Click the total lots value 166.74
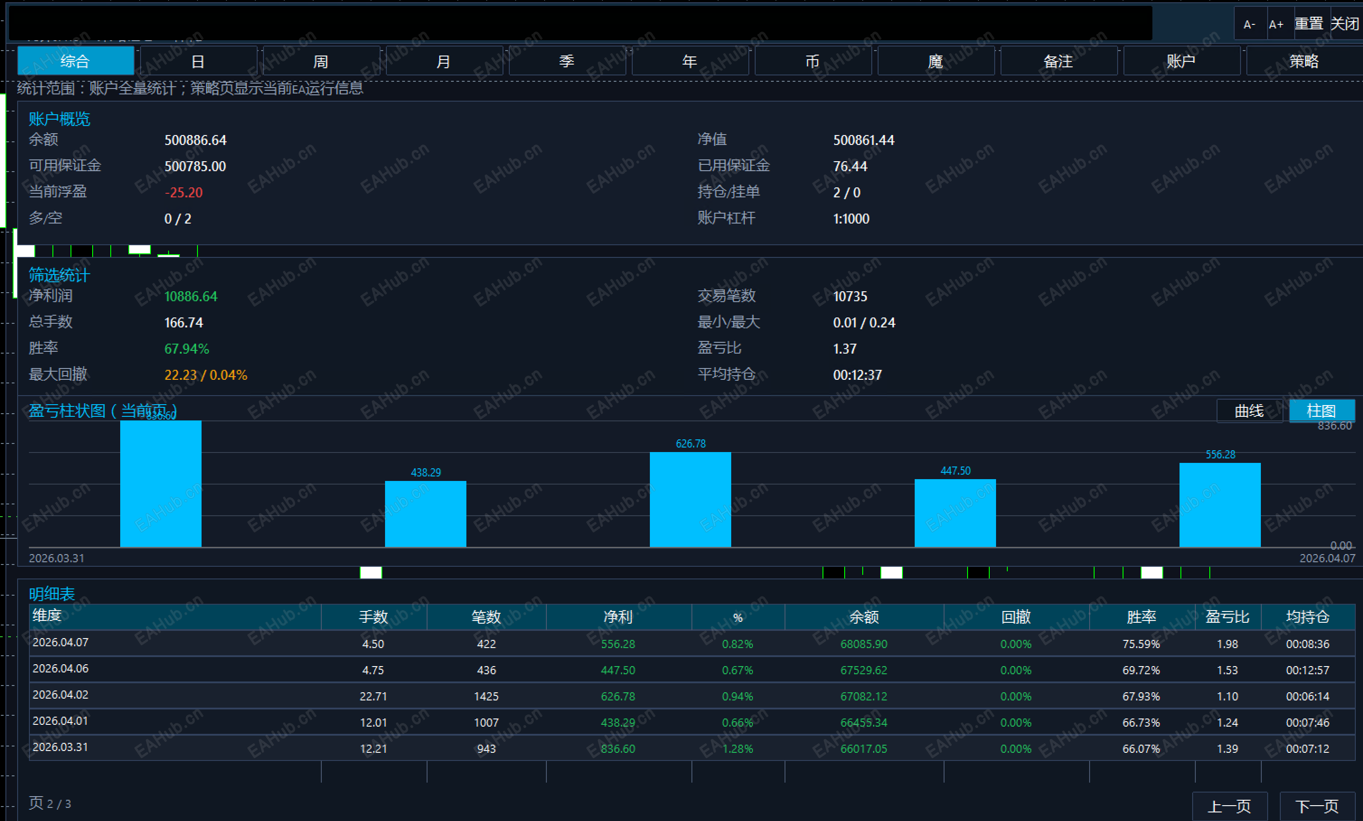 pyautogui.click(x=183, y=322)
